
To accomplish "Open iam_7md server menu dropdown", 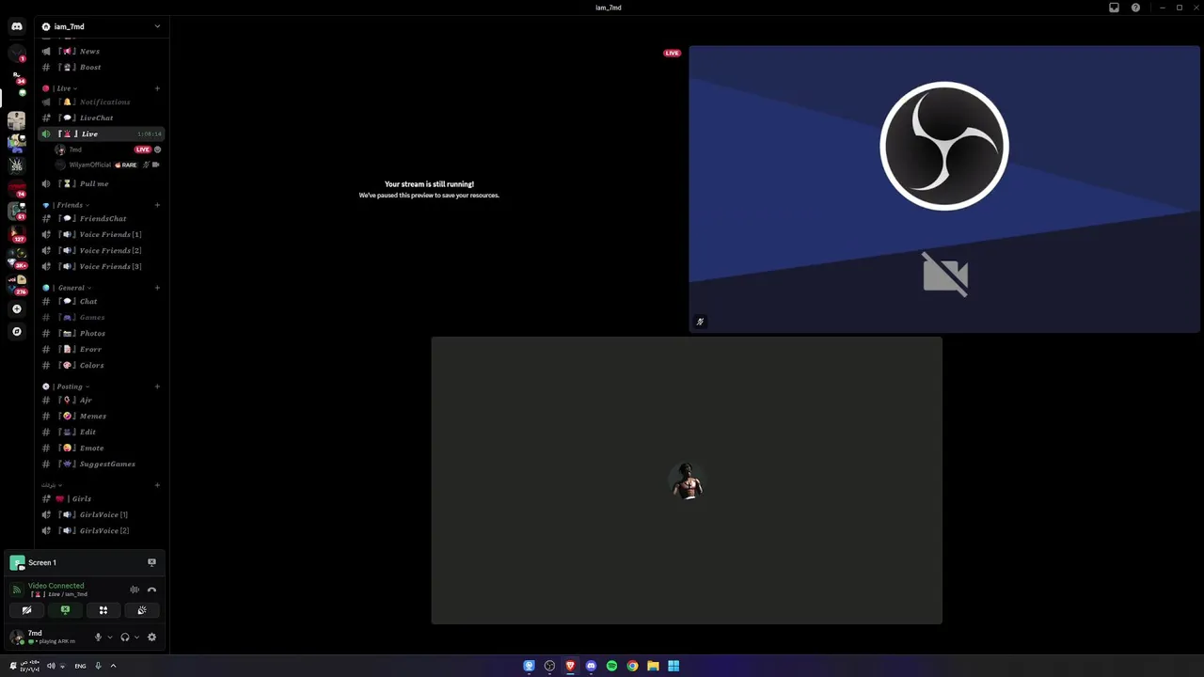I will point(157,26).
